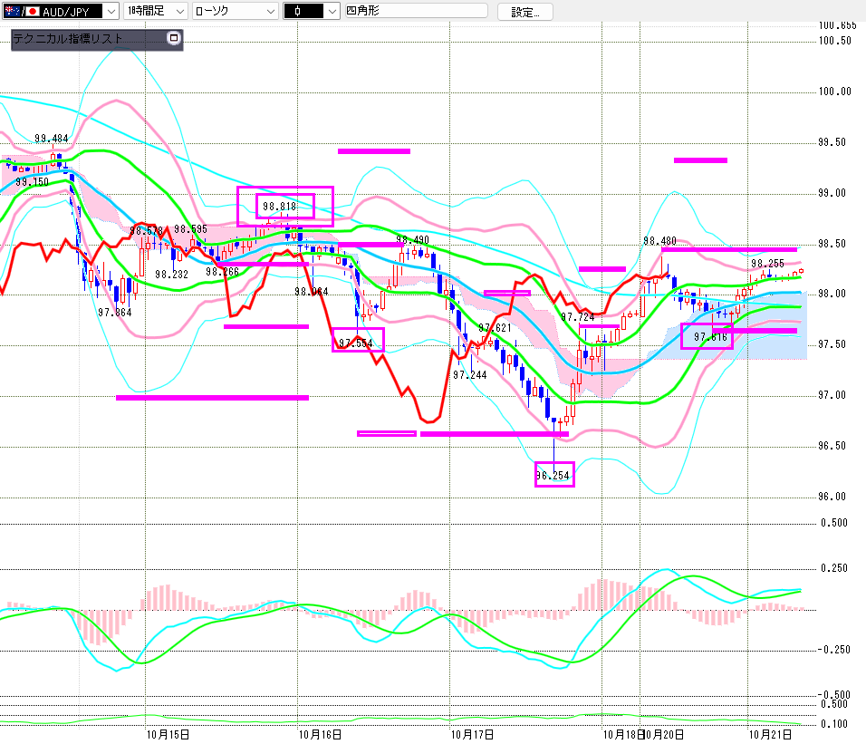Click the 10月15日 date label on the axis
The height and width of the screenshot is (744, 866).
(167, 733)
